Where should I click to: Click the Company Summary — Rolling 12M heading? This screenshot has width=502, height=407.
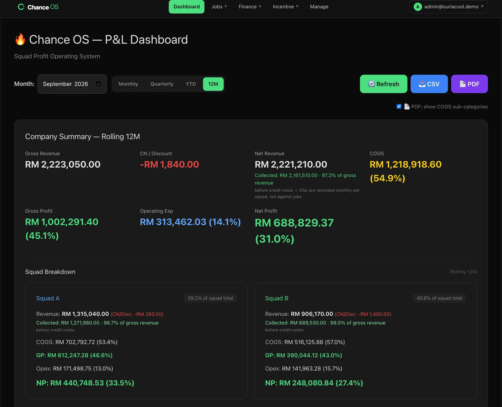click(x=83, y=137)
